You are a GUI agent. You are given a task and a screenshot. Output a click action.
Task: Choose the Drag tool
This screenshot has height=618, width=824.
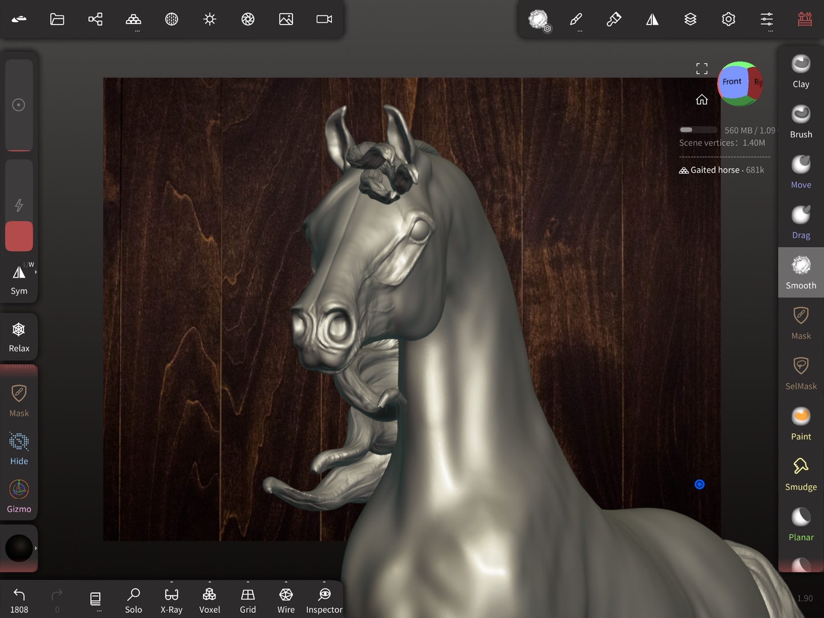(801, 222)
